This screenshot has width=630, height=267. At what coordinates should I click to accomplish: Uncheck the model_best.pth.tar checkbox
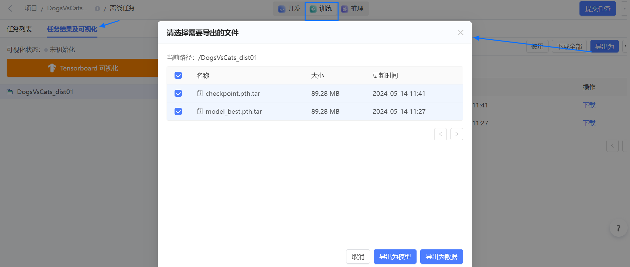click(x=178, y=111)
